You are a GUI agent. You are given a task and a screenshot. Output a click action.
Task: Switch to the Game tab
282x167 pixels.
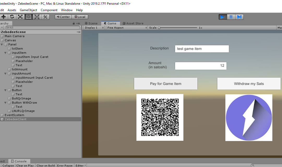coord(110,23)
